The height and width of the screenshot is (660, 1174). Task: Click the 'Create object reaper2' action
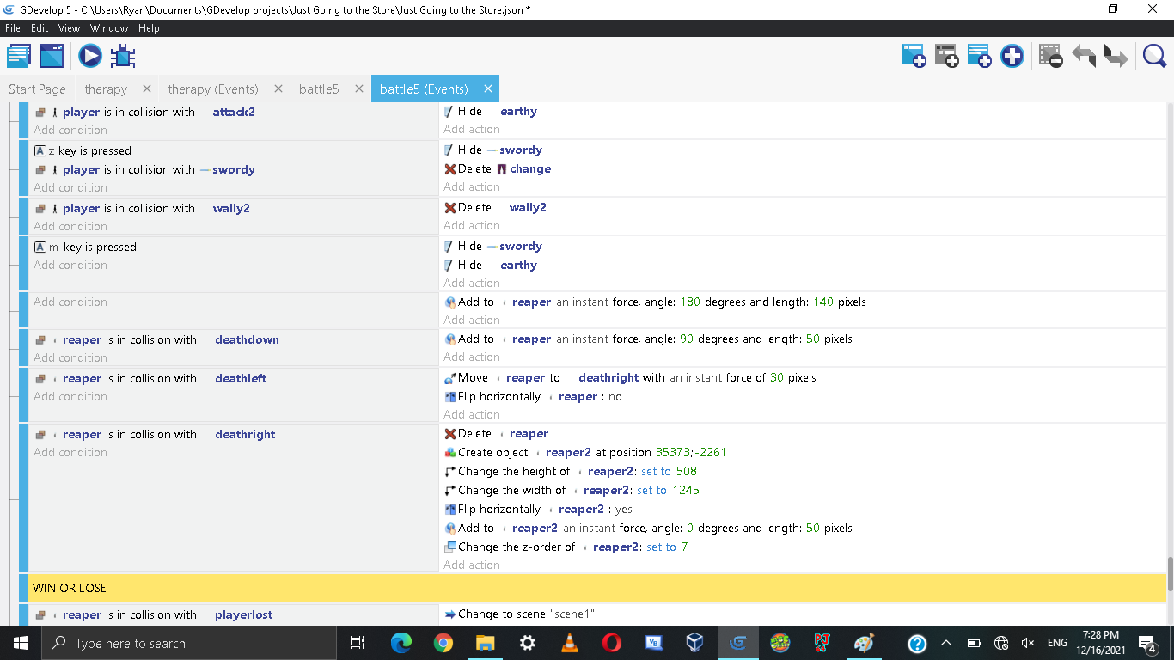click(586, 452)
